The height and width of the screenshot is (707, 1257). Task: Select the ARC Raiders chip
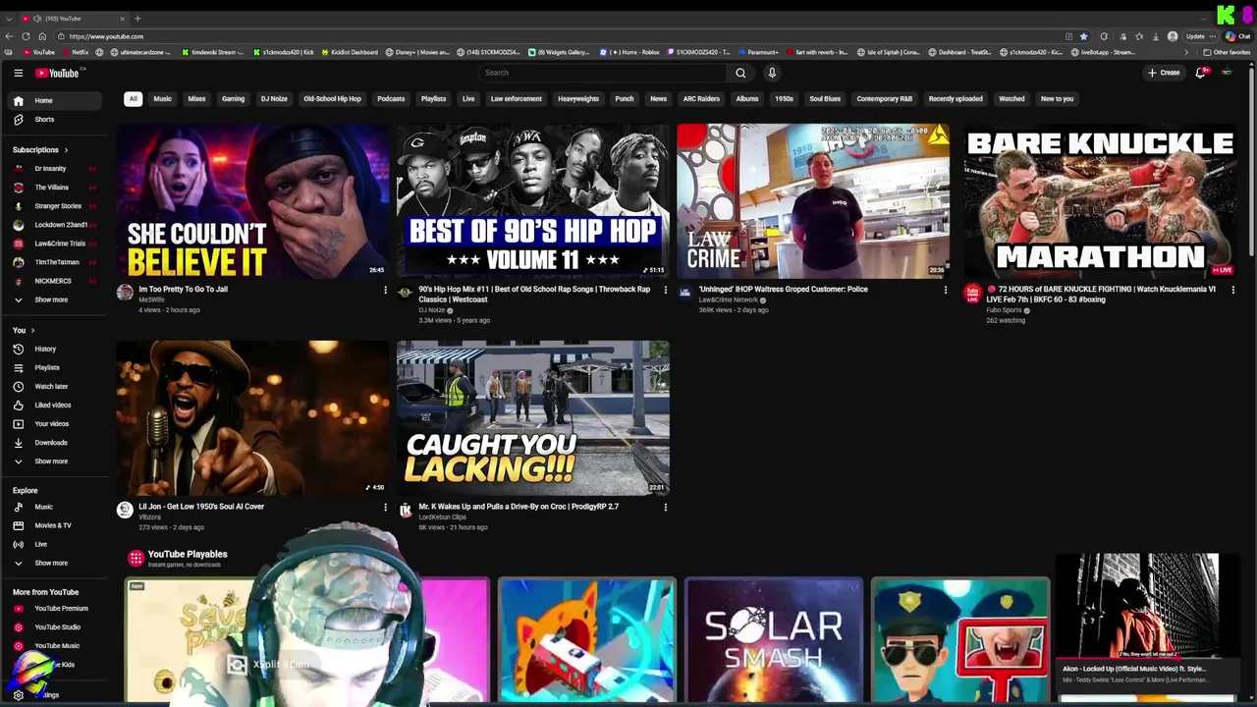pos(701,98)
